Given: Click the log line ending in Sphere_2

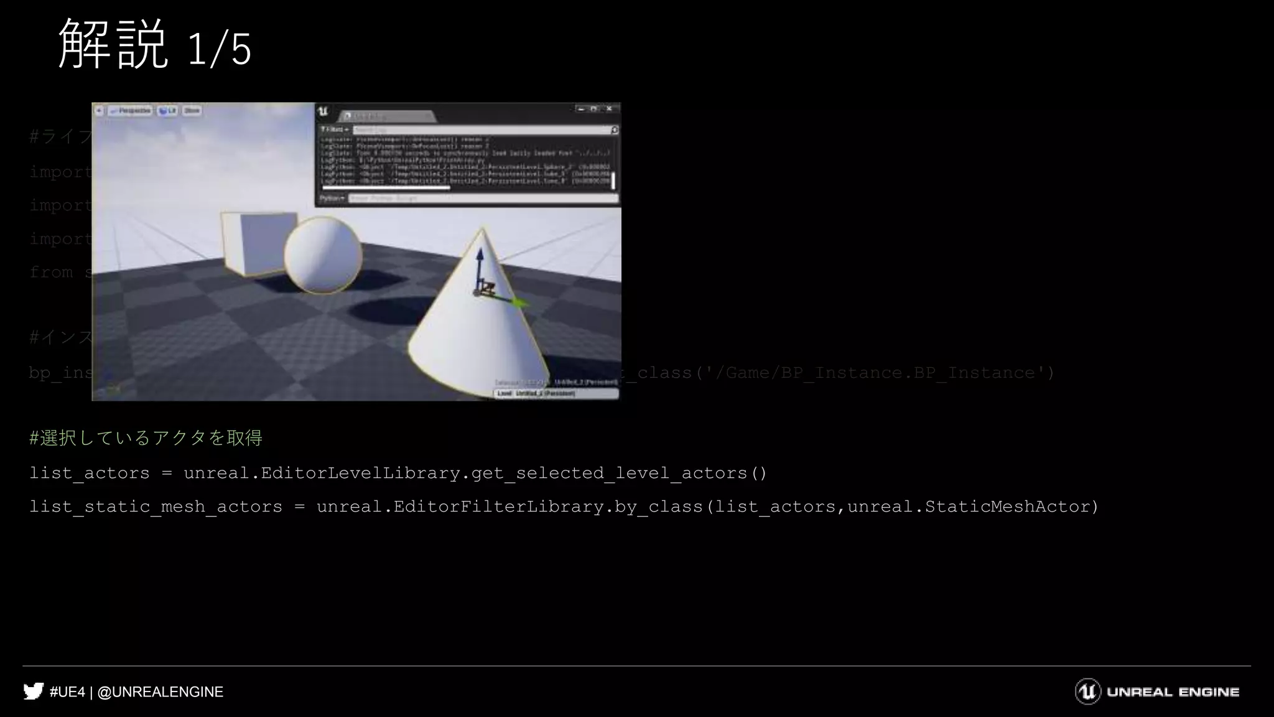Looking at the screenshot, I should click(465, 167).
